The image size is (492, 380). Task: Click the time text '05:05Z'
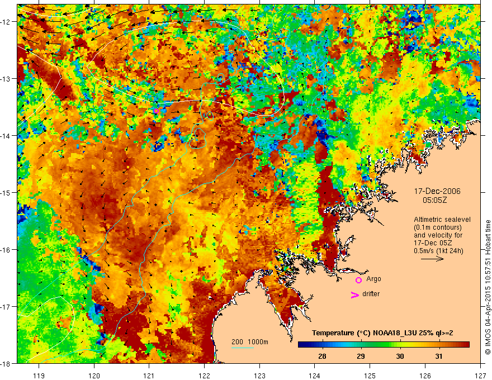click(434, 200)
